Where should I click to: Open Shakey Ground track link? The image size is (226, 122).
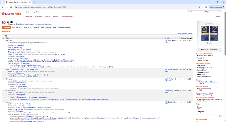coord(11,91)
